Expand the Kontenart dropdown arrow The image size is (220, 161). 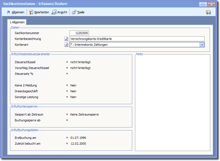point(202,45)
